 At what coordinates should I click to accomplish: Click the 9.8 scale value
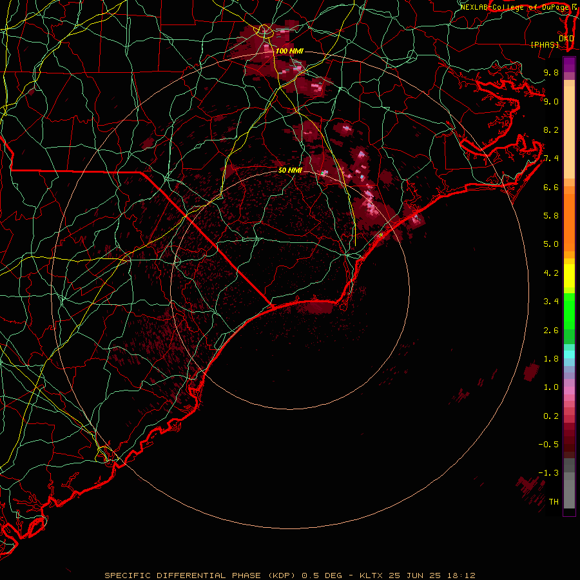[x=551, y=72]
